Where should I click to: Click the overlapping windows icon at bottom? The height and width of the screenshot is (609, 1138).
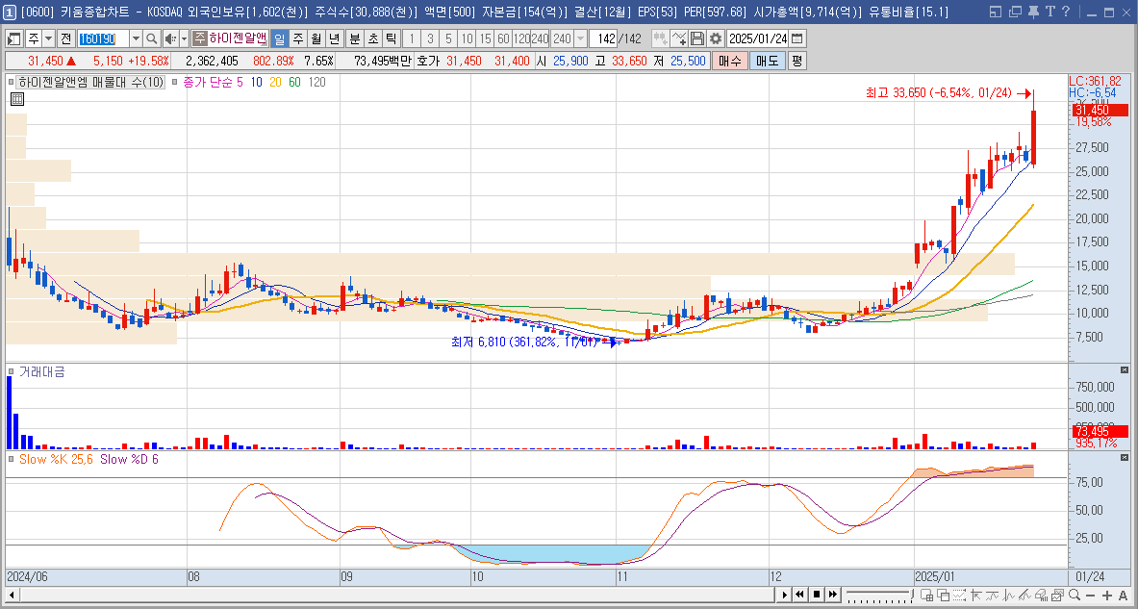click(943, 596)
